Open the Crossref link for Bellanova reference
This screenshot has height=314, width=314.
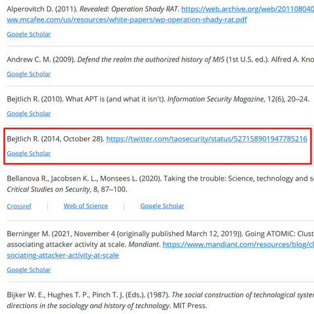(19, 206)
